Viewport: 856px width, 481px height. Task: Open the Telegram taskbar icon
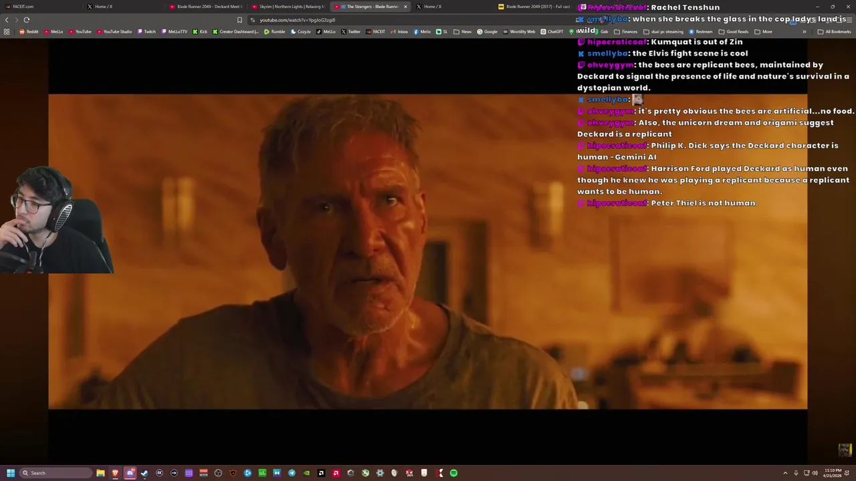coord(292,473)
